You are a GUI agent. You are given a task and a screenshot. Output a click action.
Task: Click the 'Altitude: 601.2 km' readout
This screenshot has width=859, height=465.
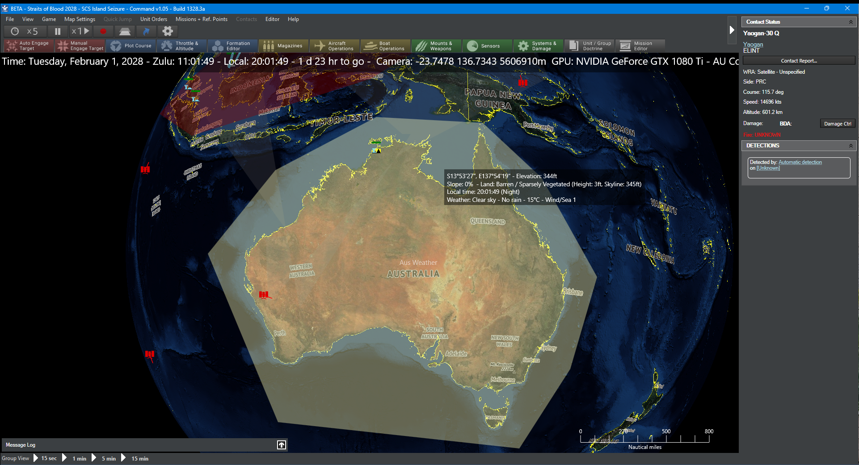762,112
